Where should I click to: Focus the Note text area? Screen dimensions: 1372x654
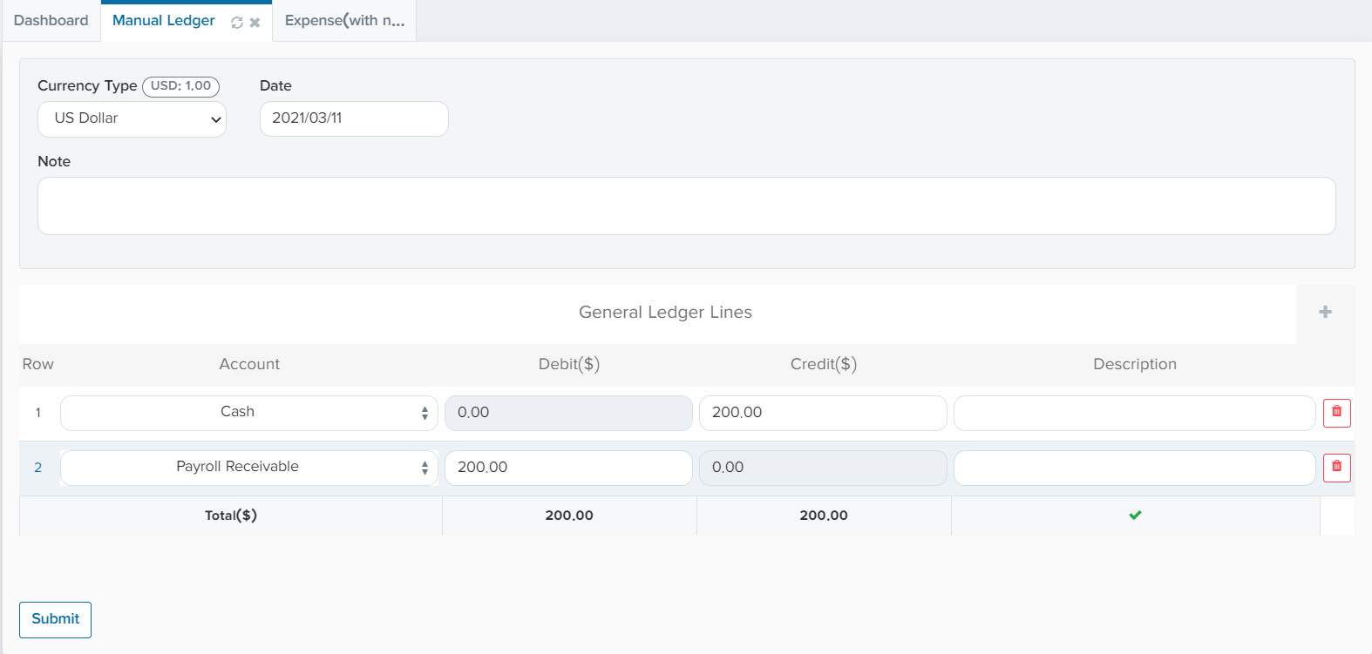coord(686,206)
